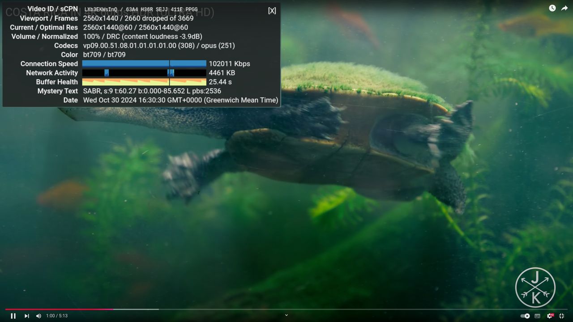Viewport: 573px width, 322px height.
Task: Click the 4461 KB network value
Action: click(222, 72)
